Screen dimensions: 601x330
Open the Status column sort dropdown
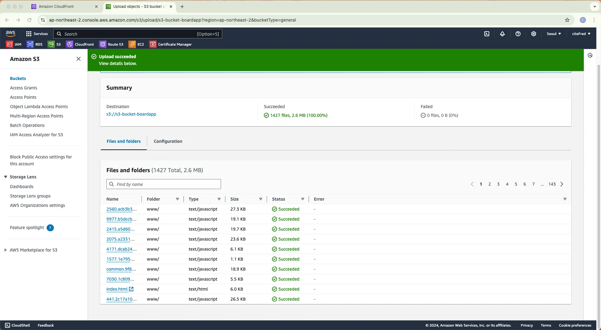pos(303,199)
